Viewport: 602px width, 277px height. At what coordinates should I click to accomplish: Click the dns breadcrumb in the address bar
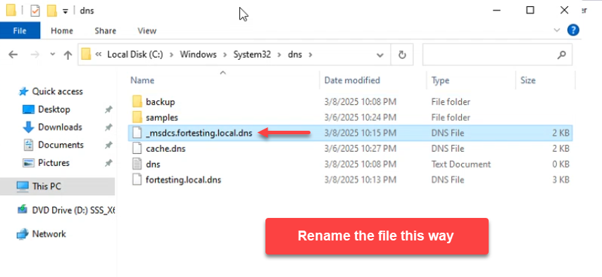click(x=295, y=55)
